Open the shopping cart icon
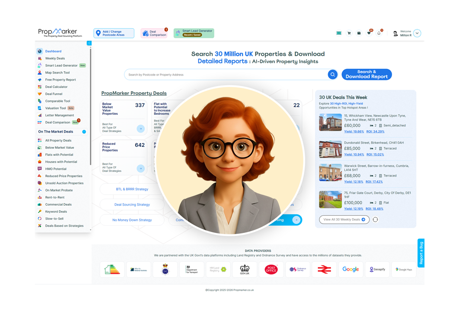 pyautogui.click(x=349, y=33)
